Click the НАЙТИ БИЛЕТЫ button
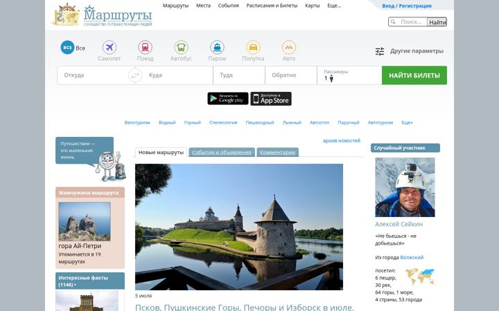 [414, 75]
